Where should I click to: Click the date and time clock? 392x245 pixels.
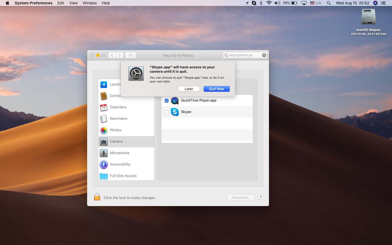pyautogui.click(x=353, y=3)
